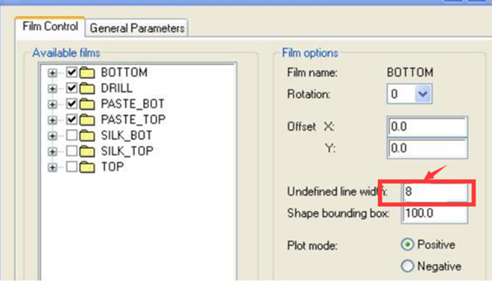Open the Film Control tab
Screen dimensions: 492x284
coord(50,26)
